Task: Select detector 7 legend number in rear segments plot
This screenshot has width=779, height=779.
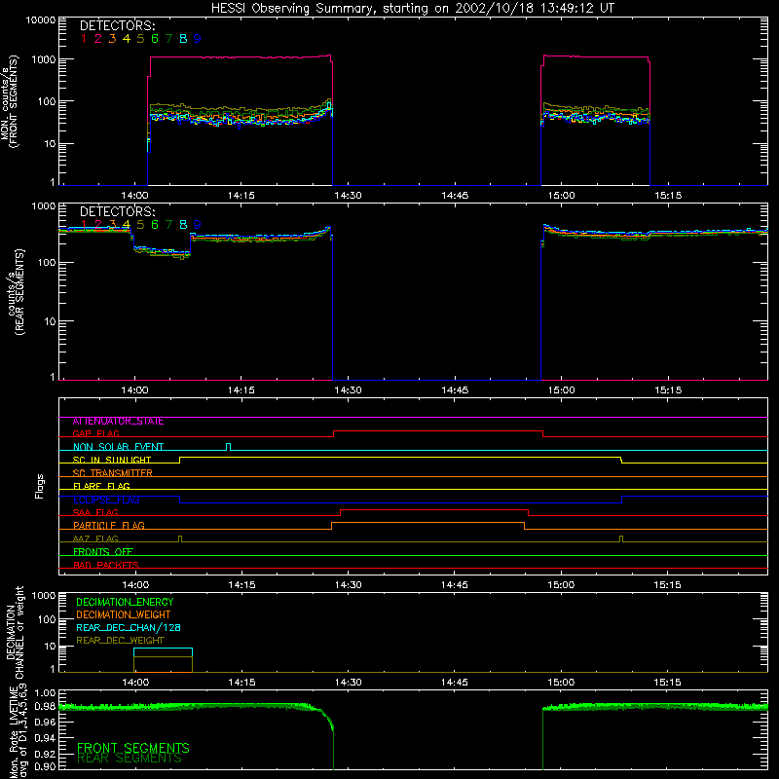Action: coord(168,225)
